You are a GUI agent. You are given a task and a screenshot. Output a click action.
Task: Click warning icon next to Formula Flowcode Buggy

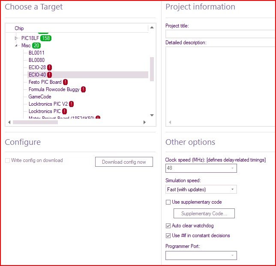tap(83, 89)
